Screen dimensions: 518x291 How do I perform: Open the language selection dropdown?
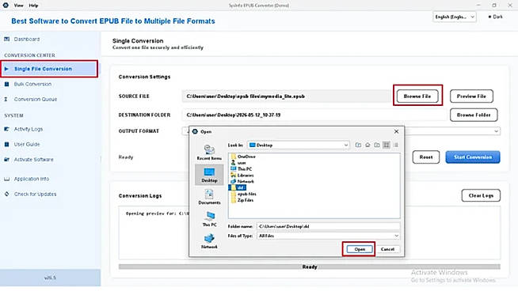click(455, 17)
